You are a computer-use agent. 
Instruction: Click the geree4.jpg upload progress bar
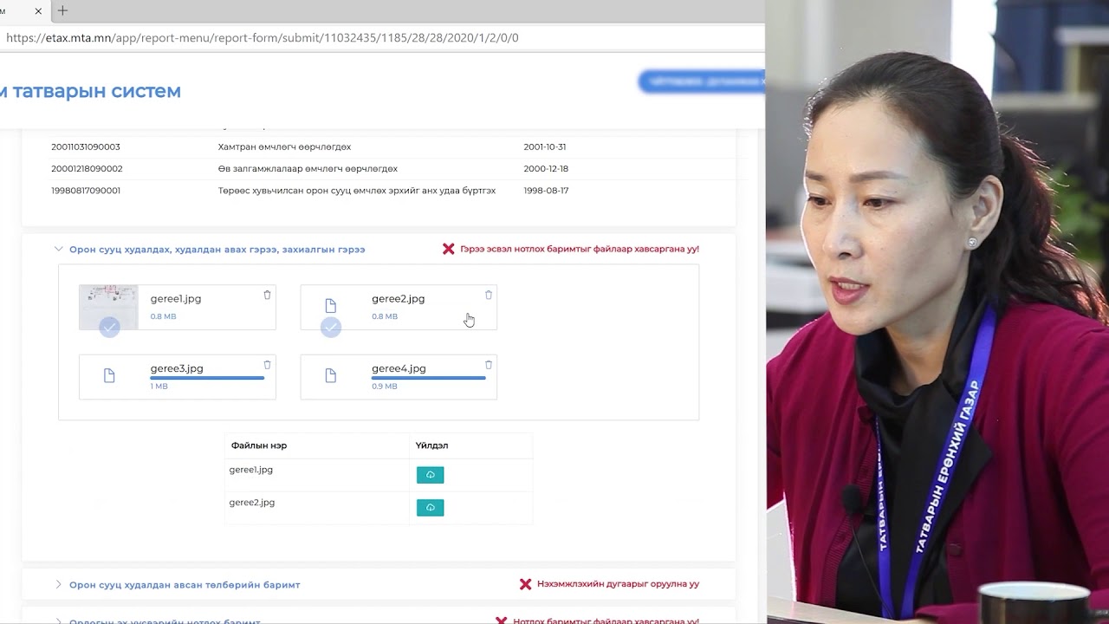pyautogui.click(x=429, y=378)
